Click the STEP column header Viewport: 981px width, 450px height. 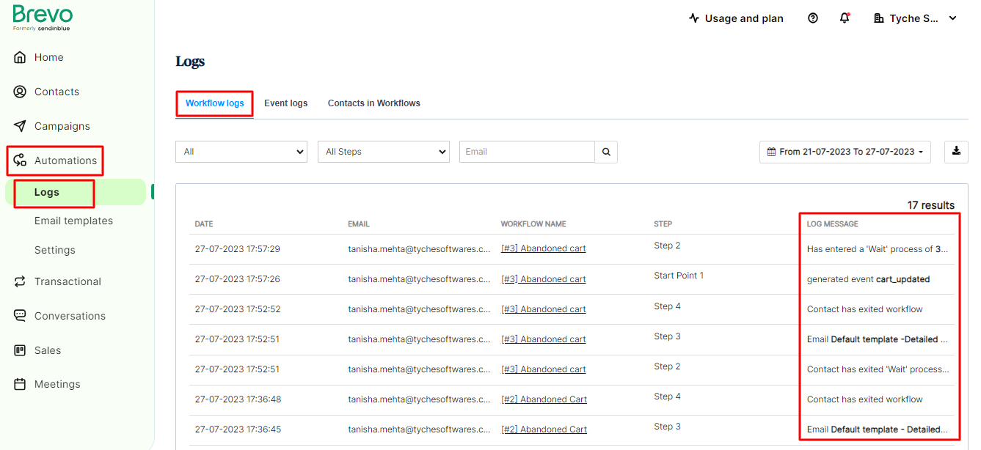tap(663, 224)
